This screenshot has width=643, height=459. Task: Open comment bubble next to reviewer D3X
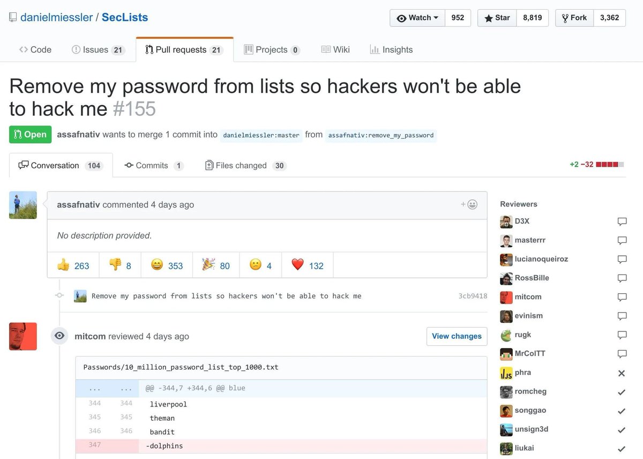622,221
